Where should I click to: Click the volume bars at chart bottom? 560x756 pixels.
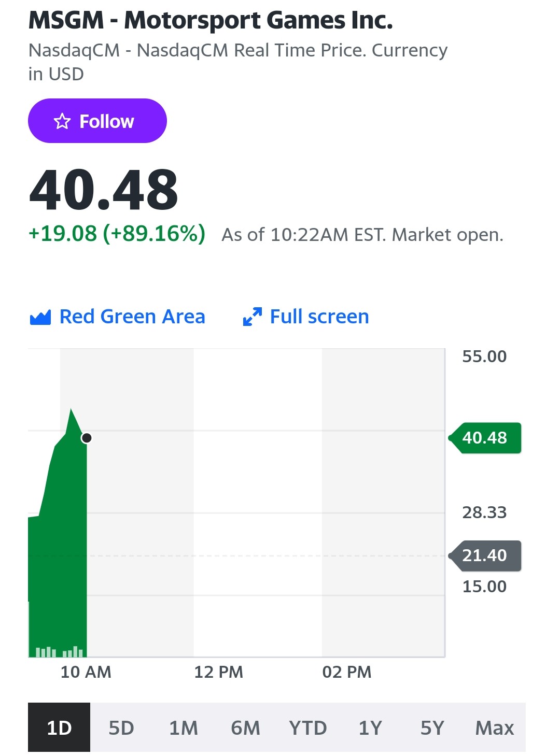pos(59,651)
